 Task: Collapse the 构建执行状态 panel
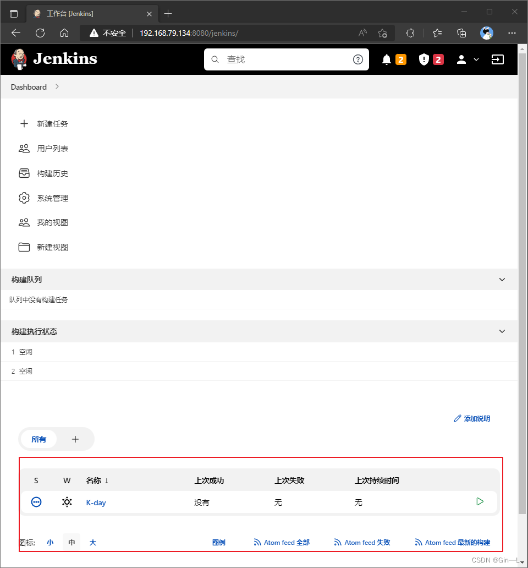[502, 331]
